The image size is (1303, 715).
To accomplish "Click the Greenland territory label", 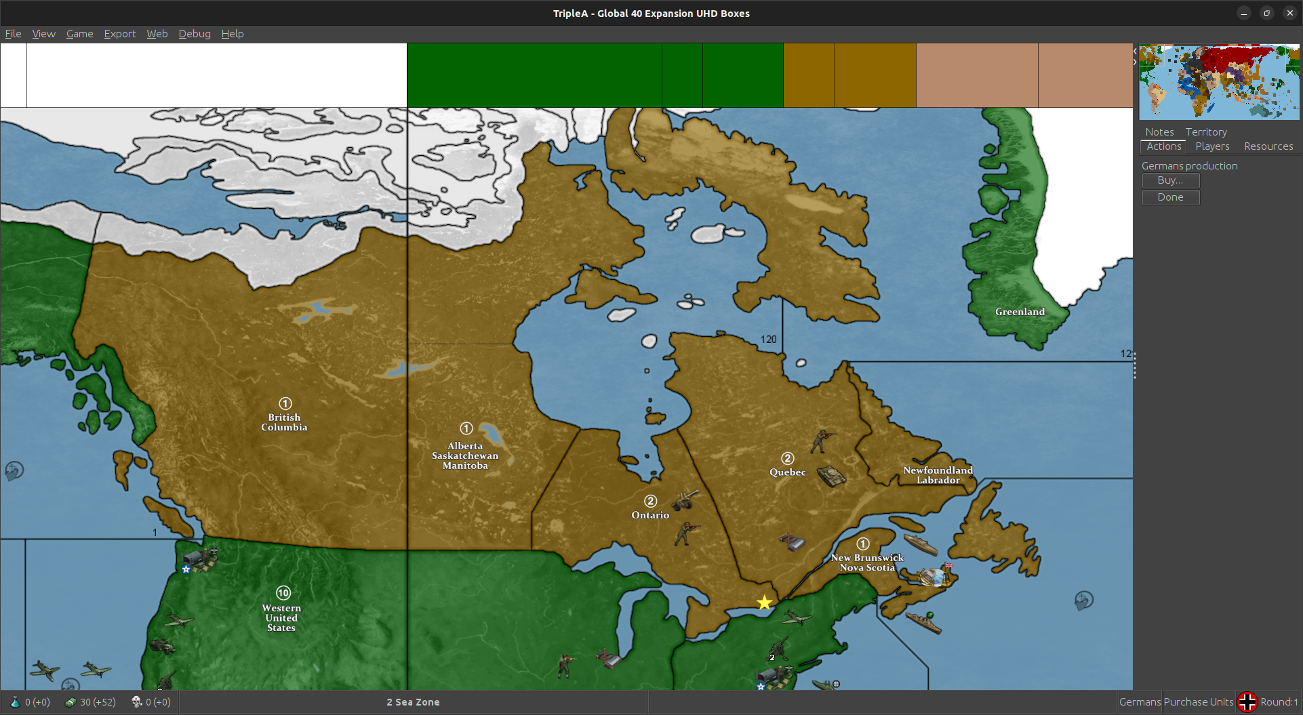I will click(1020, 312).
